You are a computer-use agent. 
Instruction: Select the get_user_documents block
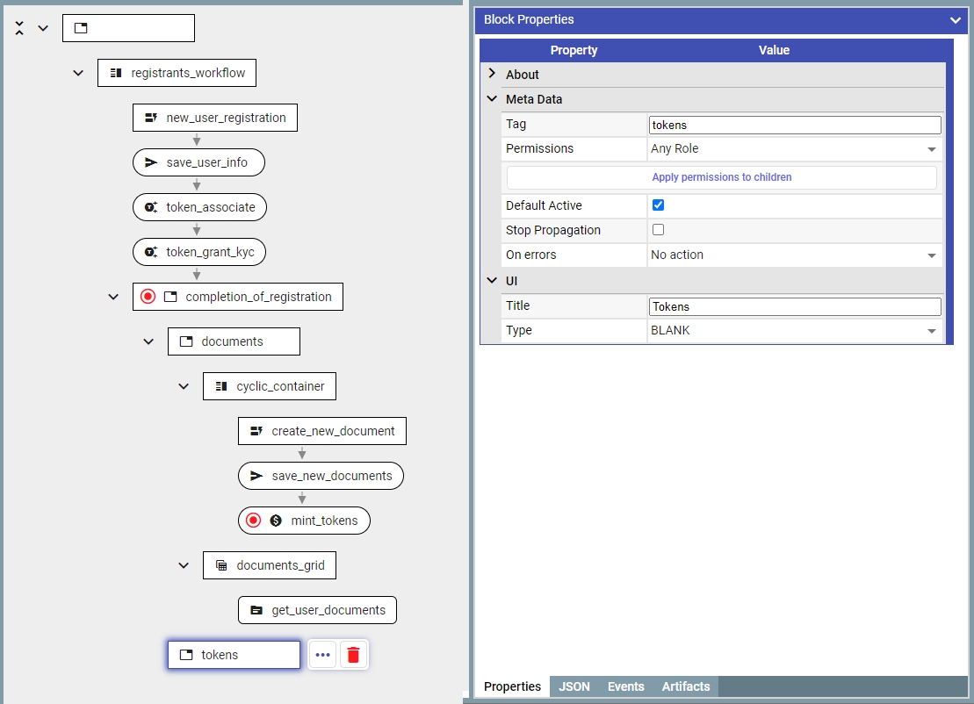point(317,610)
